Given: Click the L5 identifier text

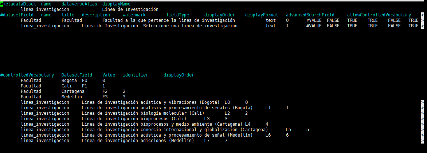Looking at the screenshot, I should point(289,129).
